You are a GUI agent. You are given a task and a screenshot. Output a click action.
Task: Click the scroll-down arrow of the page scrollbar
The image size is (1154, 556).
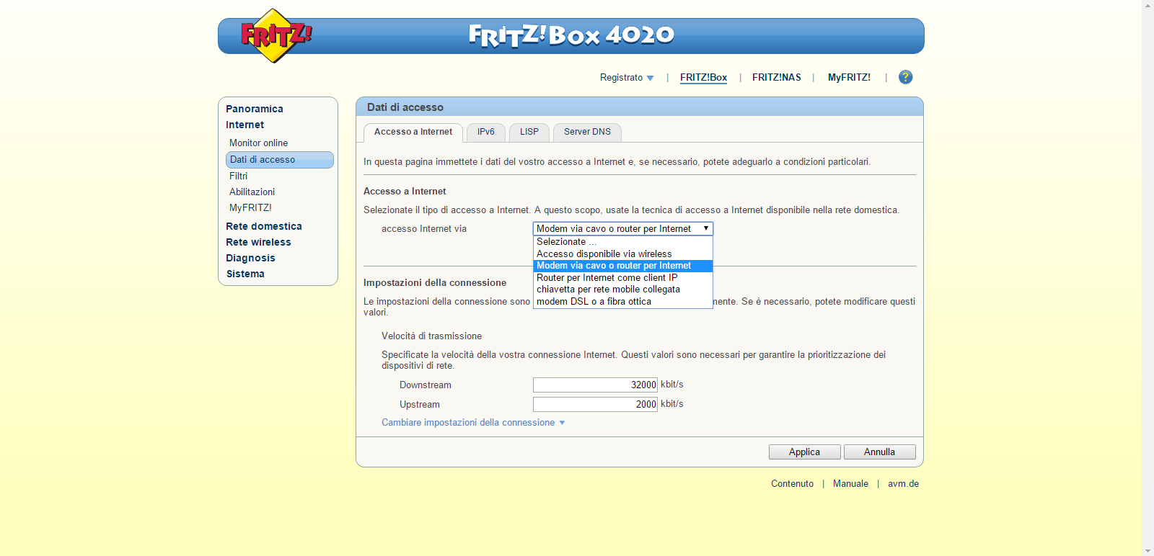pyautogui.click(x=1148, y=551)
